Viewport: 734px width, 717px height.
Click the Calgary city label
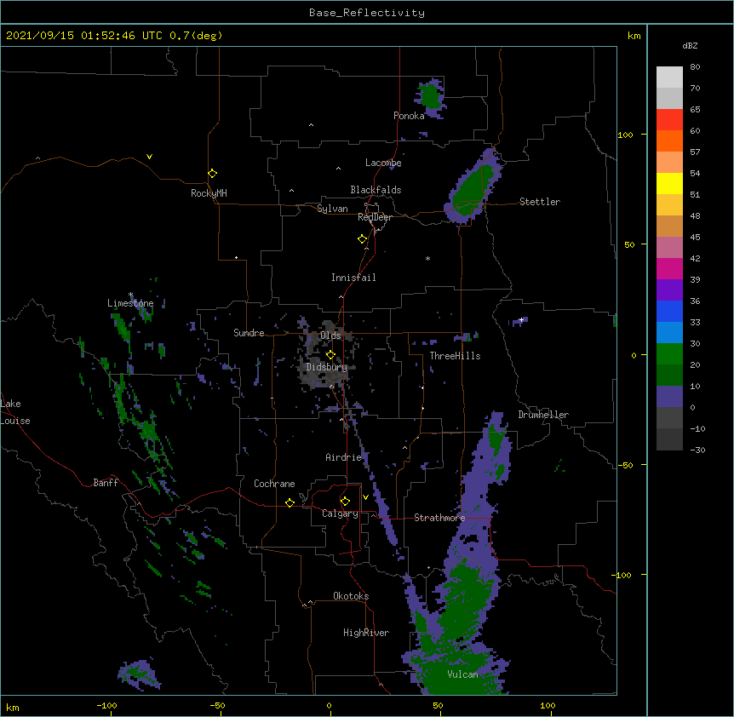pyautogui.click(x=340, y=513)
